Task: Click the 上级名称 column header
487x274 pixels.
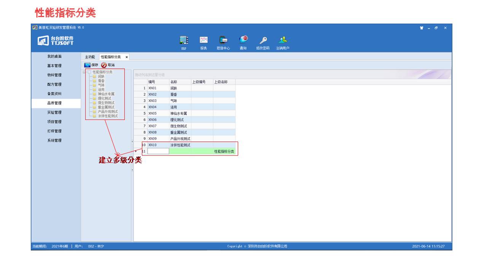Action: 224,82
